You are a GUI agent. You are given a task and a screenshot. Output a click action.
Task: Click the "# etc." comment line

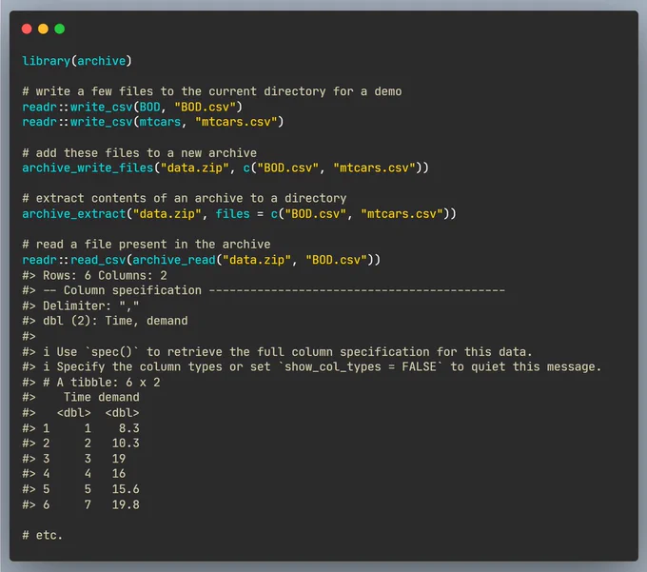pyautogui.click(x=43, y=535)
